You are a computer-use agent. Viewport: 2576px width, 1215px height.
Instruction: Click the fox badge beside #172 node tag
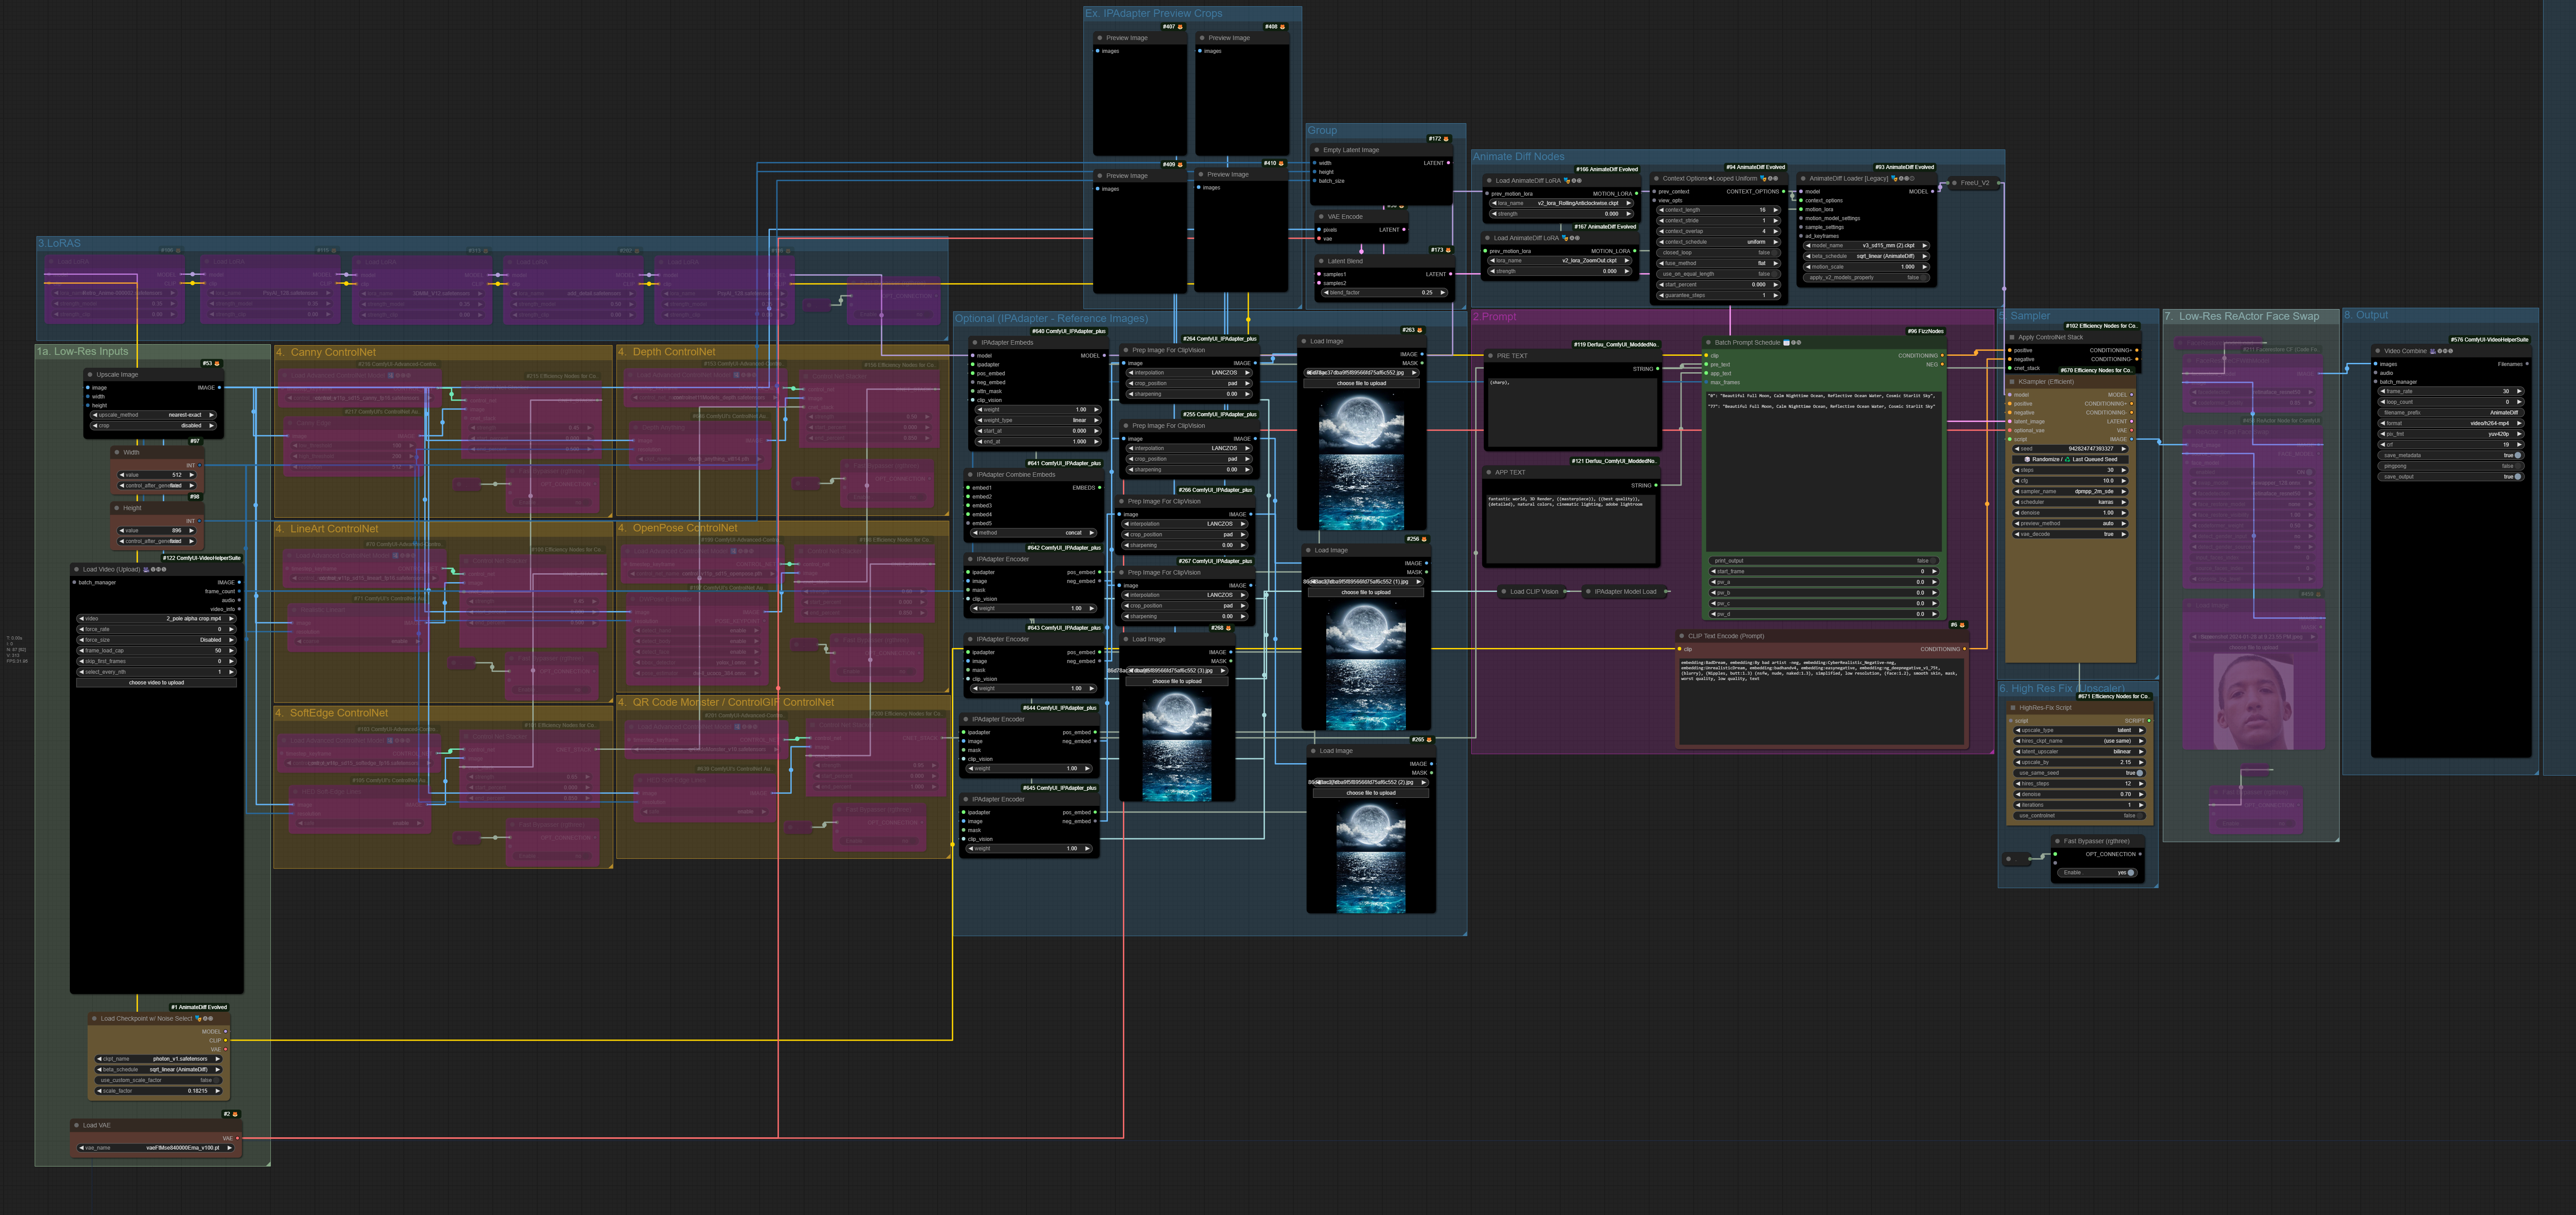point(1445,139)
